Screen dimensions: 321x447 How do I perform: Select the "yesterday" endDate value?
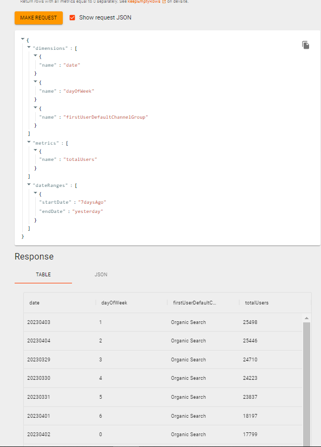pos(88,211)
